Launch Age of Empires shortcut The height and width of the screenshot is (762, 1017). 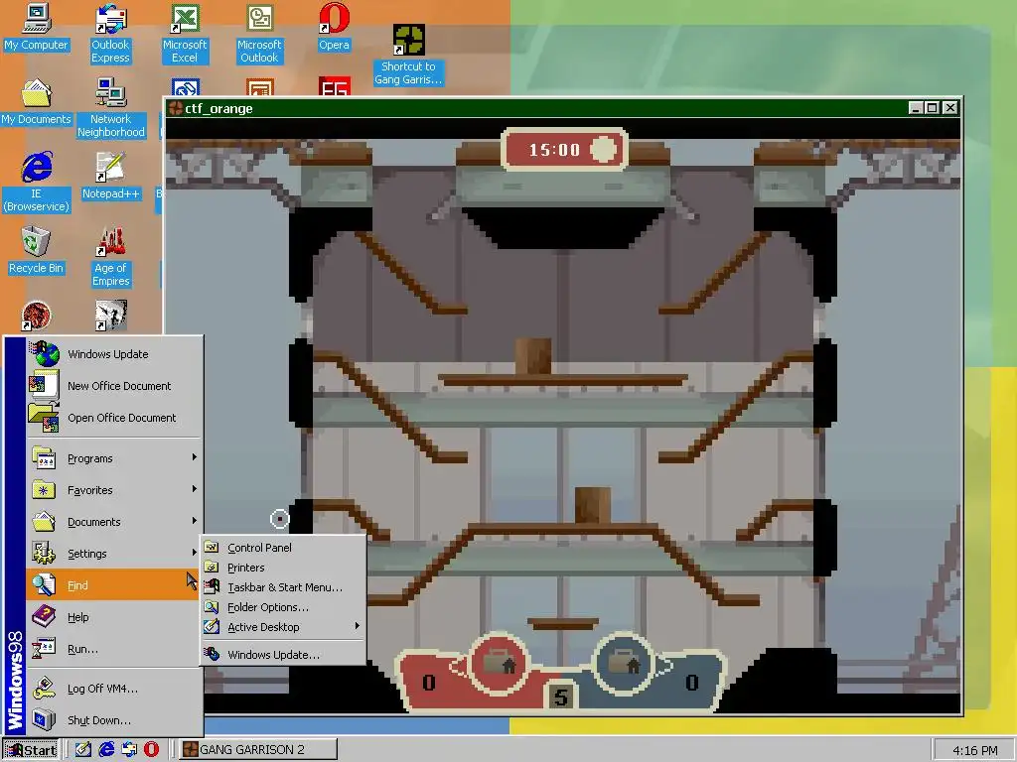point(111,257)
